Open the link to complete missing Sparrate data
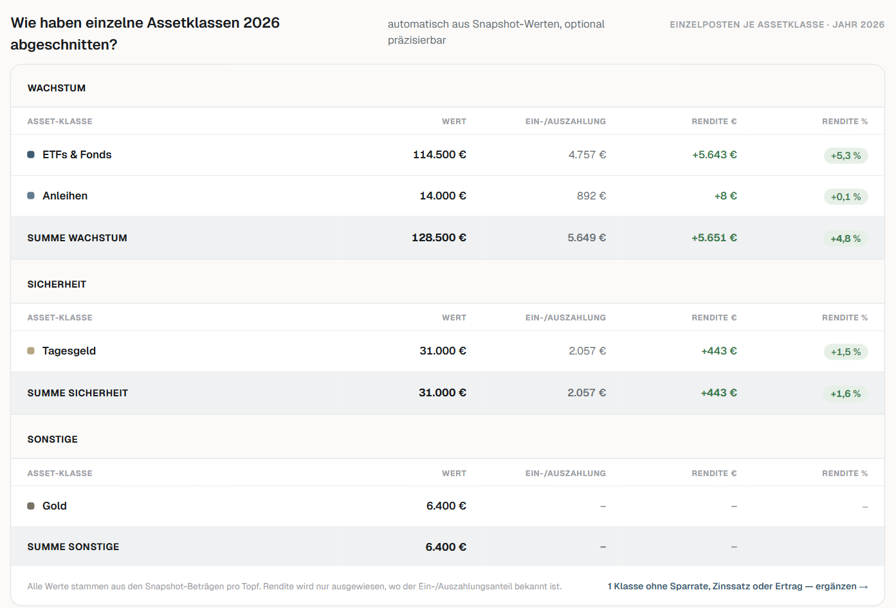Image resolution: width=896 pixels, height=608 pixels. (738, 586)
